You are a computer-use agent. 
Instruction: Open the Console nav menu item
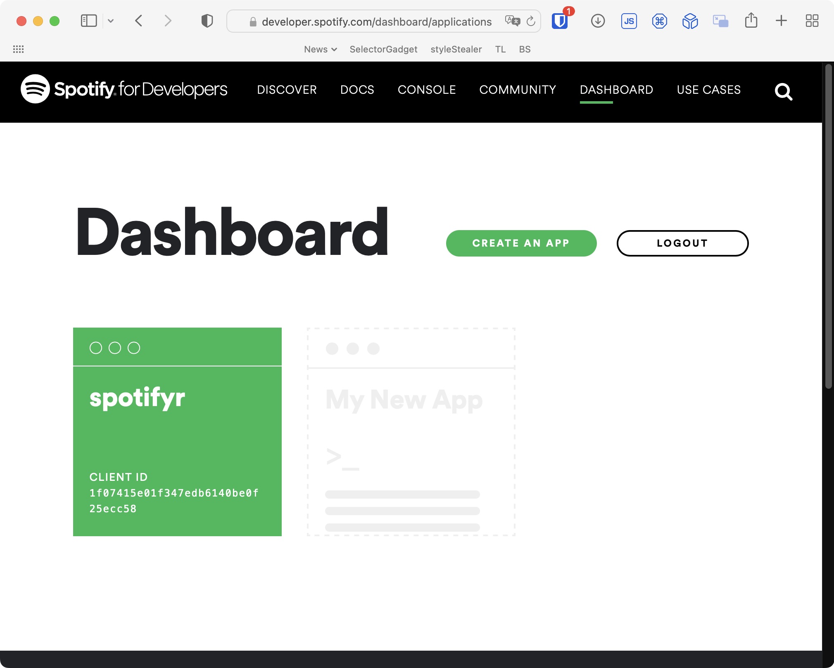(x=426, y=90)
